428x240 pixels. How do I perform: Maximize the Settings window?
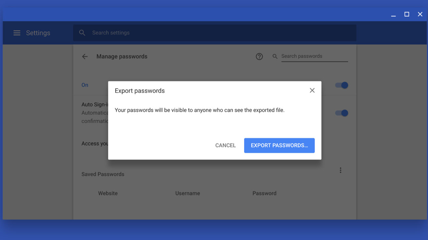407,14
